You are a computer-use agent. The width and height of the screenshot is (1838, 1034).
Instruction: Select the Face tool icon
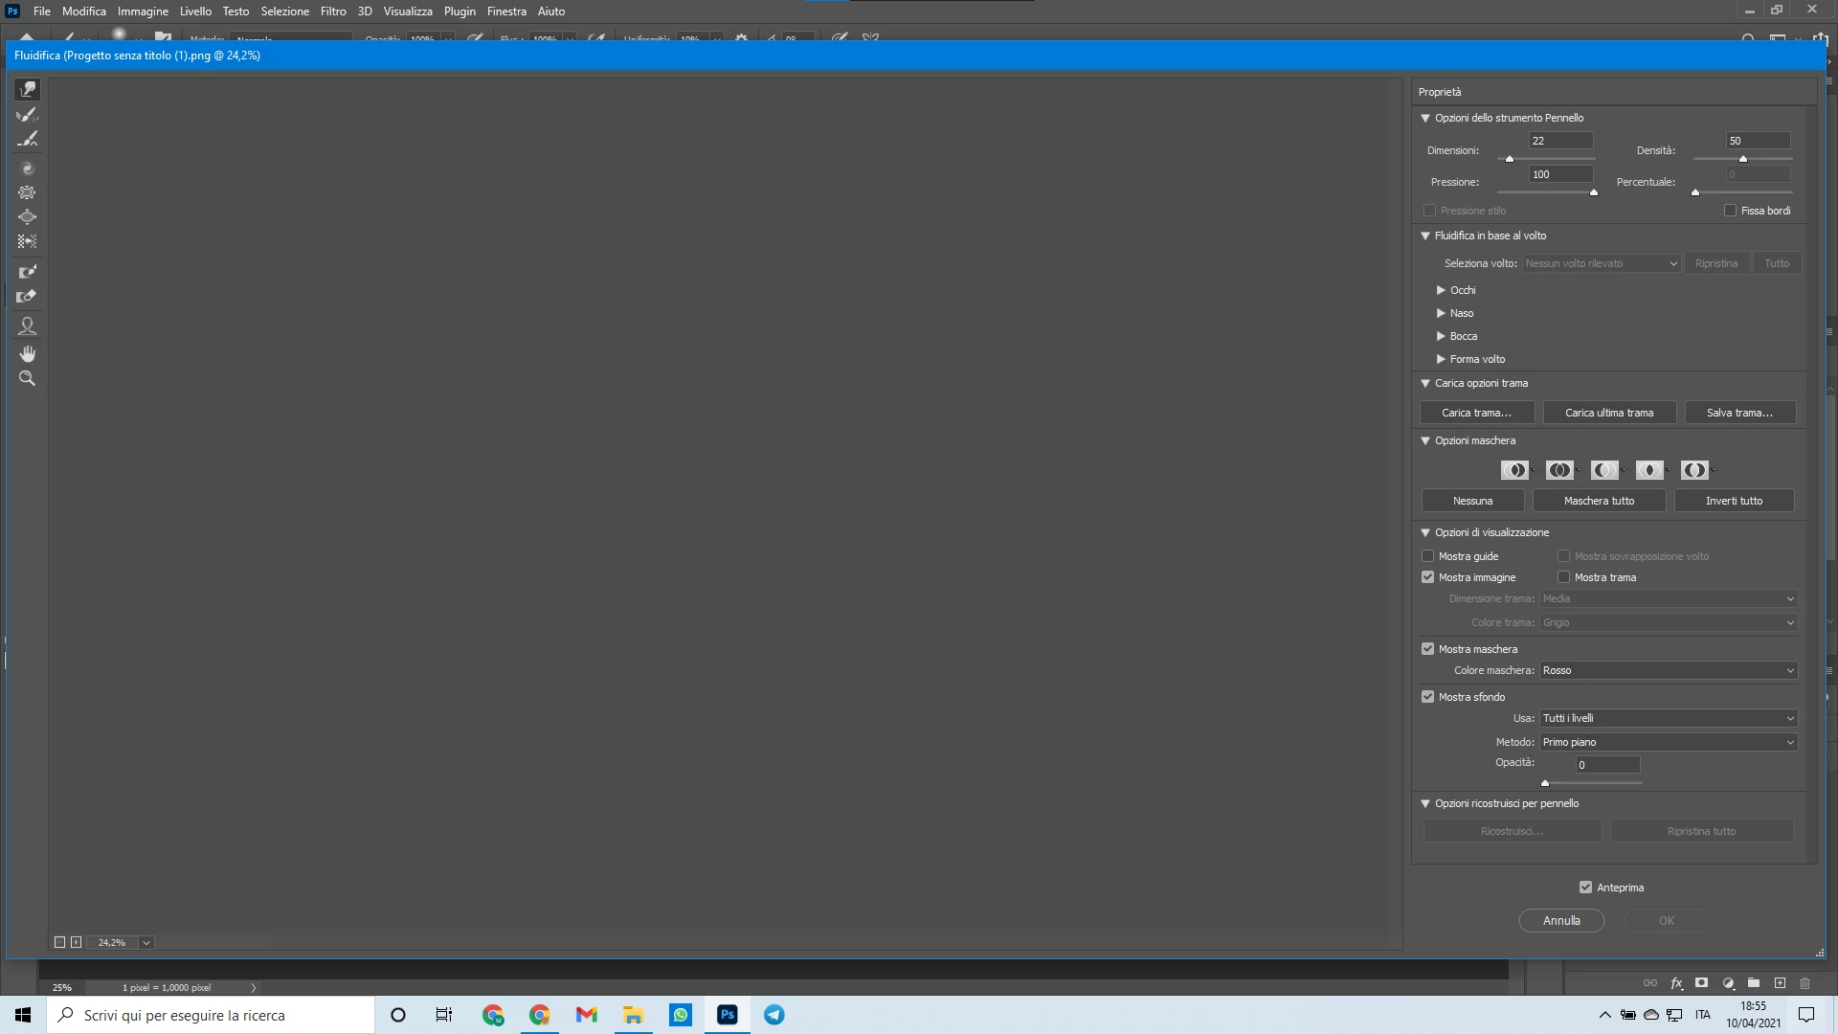(x=27, y=326)
